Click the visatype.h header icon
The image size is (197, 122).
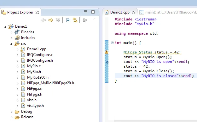pyautogui.click(x=23, y=106)
